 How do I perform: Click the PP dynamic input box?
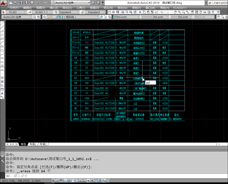150,83
